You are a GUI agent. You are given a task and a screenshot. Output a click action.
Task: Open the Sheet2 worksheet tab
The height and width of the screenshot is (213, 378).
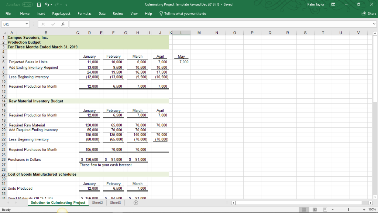97,203
